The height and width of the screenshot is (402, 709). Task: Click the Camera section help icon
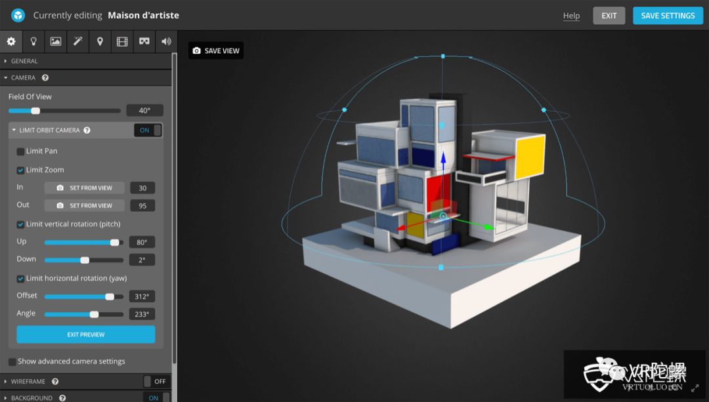click(x=45, y=77)
